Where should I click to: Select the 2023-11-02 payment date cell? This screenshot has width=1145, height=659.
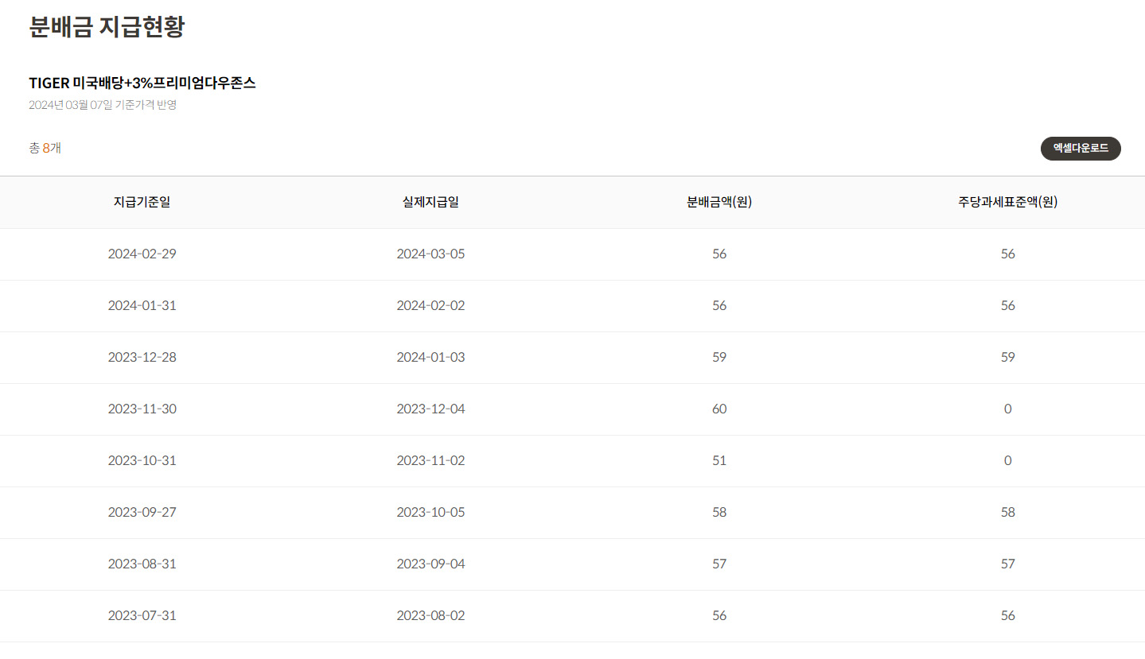click(430, 461)
